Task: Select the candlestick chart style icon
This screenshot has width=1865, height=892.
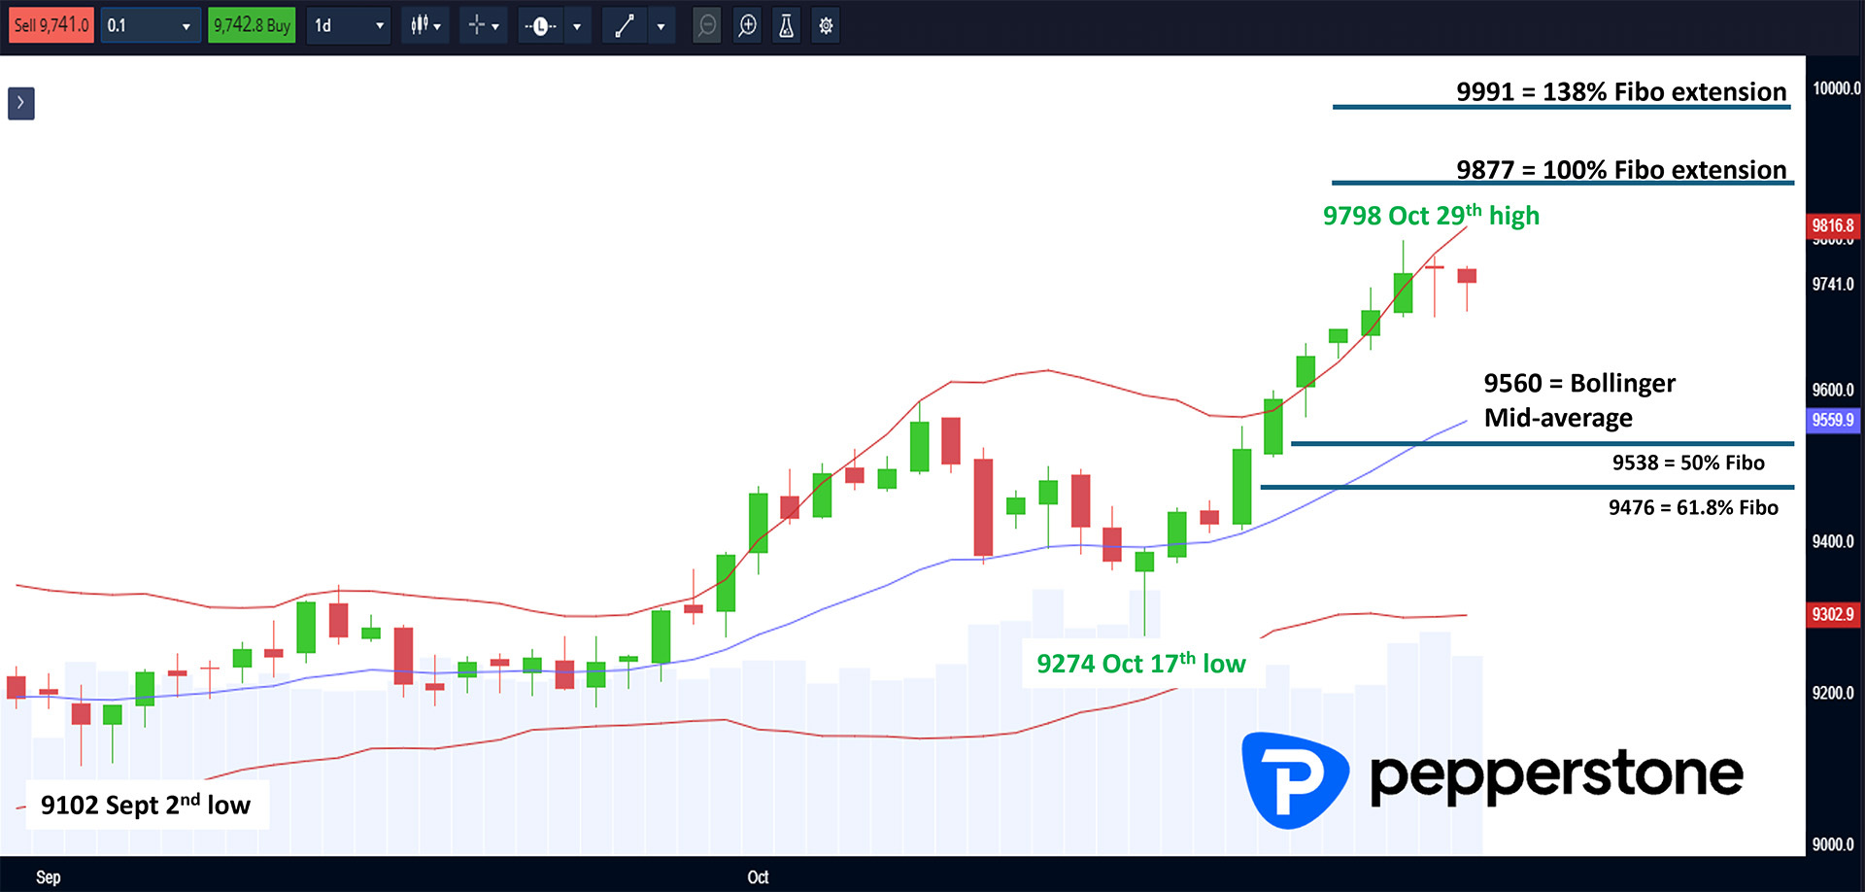Action: (x=420, y=25)
